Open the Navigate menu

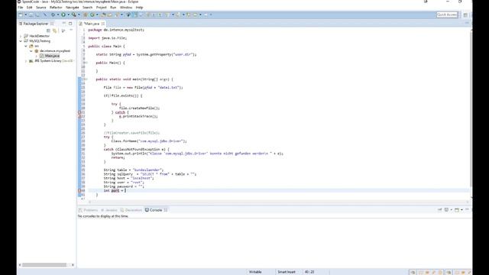(73, 7)
